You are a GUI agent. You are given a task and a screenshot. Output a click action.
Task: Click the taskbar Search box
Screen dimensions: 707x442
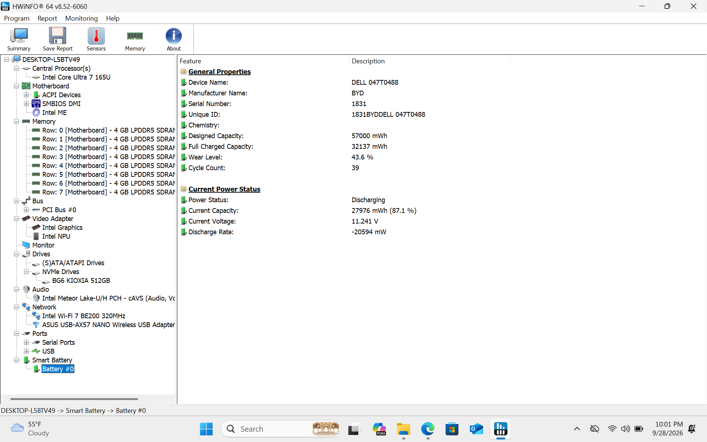tap(281, 429)
